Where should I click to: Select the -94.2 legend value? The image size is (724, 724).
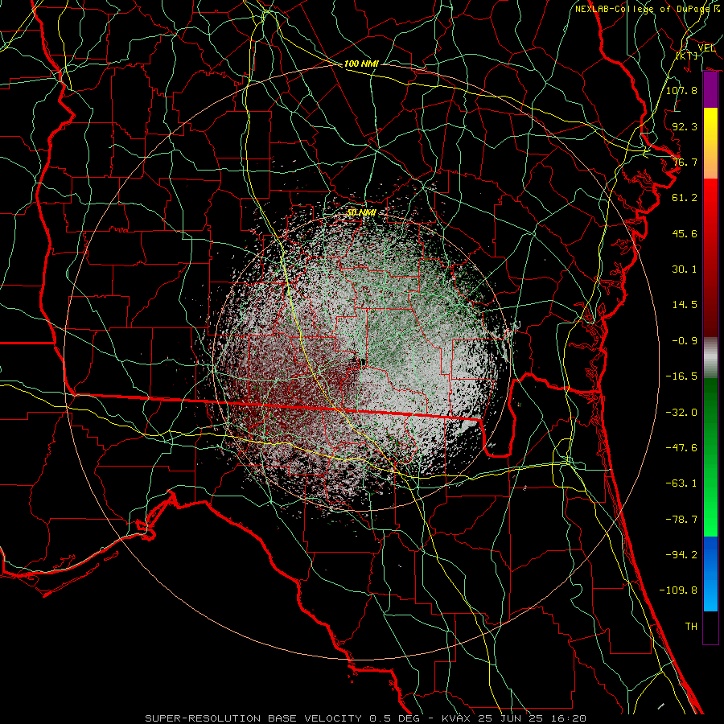point(681,555)
